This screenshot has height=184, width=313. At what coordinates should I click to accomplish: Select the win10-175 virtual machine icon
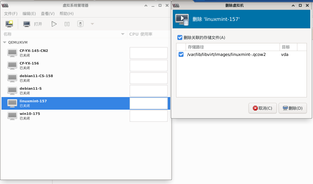12,116
